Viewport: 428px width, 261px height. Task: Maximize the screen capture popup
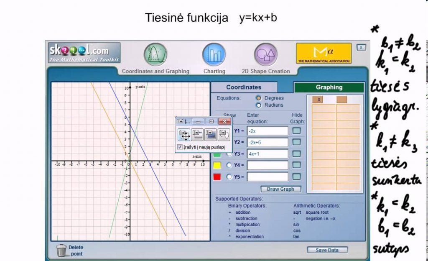pyautogui.click(x=211, y=121)
